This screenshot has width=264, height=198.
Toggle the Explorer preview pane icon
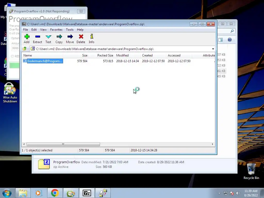(x=220, y=40)
